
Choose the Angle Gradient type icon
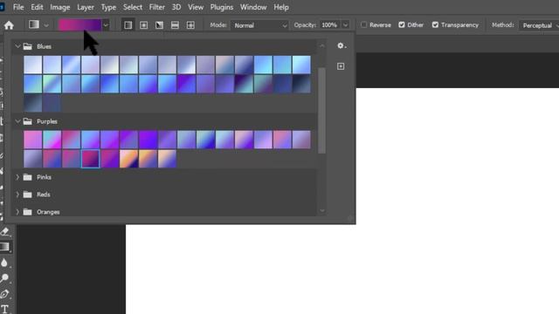(159, 25)
